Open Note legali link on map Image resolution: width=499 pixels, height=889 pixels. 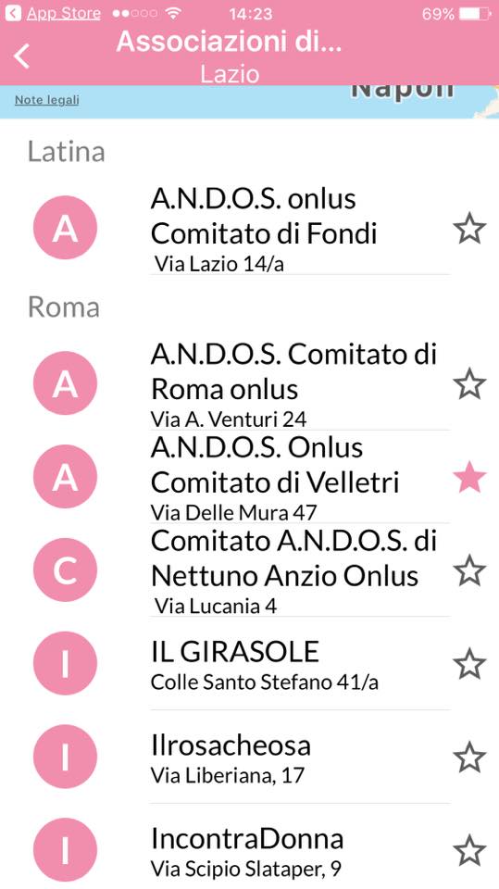pos(47,100)
